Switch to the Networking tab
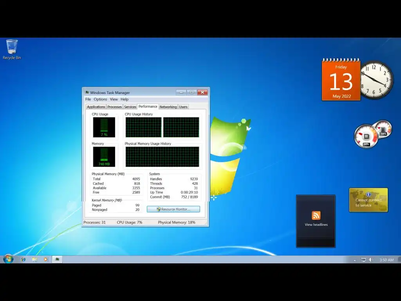The height and width of the screenshot is (301, 401). coord(168,107)
